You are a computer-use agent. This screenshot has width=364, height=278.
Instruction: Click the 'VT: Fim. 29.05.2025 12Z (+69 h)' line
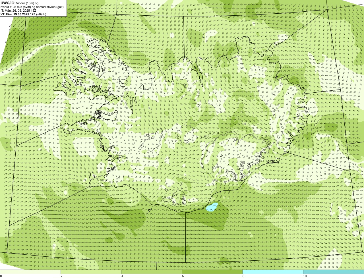[23, 14]
